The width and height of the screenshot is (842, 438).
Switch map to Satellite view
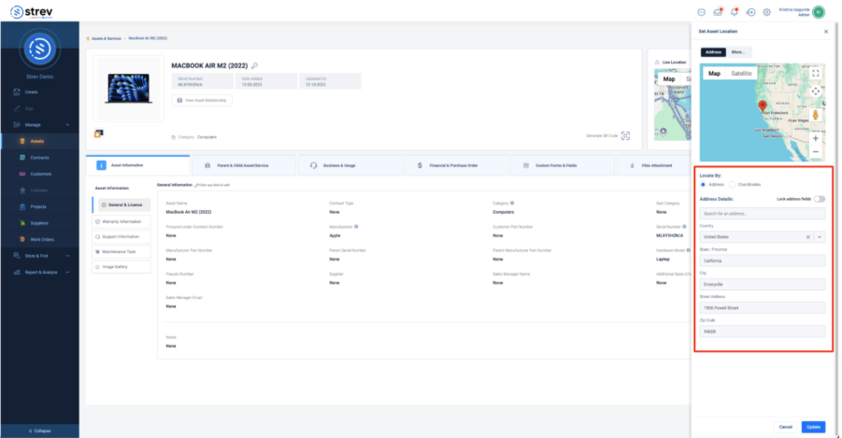[740, 73]
